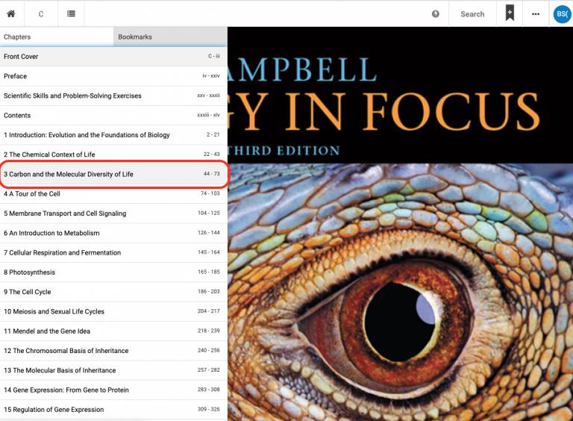
Task: Open the three-dot more options menu
Action: [536, 14]
